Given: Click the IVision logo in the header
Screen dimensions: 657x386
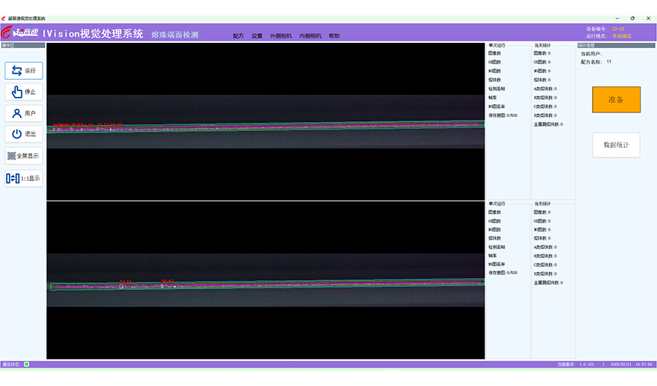Looking at the screenshot, I should point(20,33).
